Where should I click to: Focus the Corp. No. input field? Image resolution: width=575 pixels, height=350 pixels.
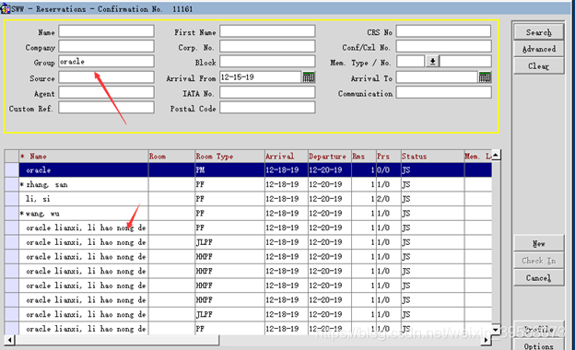click(x=267, y=47)
